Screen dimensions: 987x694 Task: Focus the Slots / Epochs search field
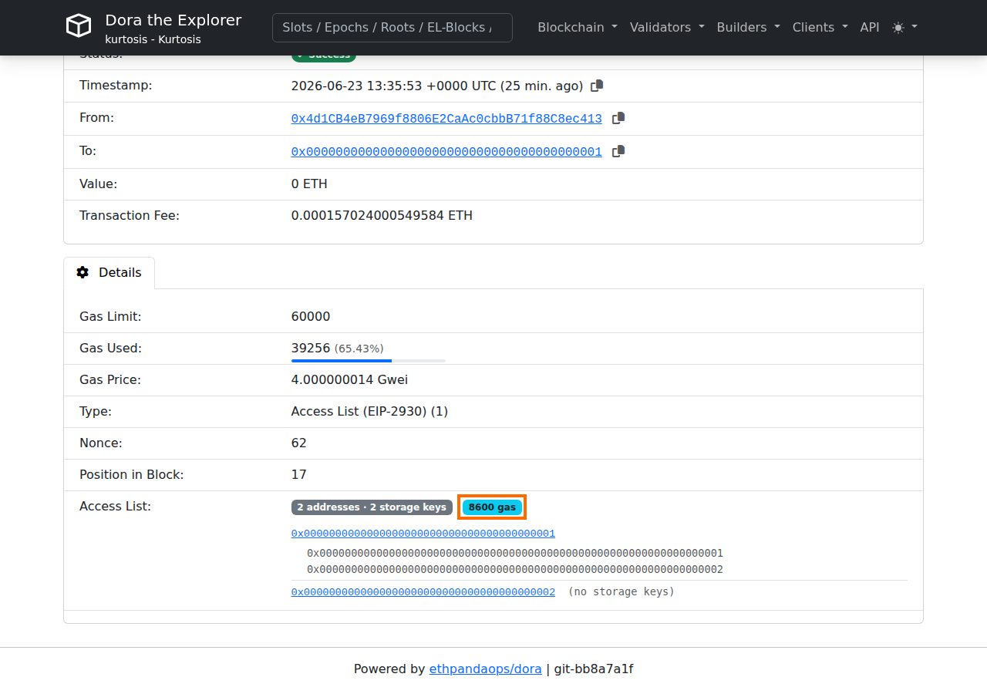392,27
